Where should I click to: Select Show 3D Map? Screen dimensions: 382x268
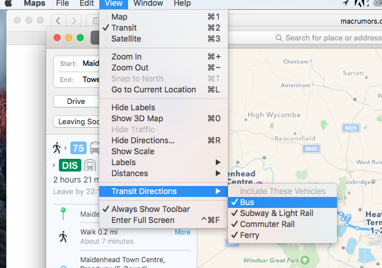coord(163,118)
